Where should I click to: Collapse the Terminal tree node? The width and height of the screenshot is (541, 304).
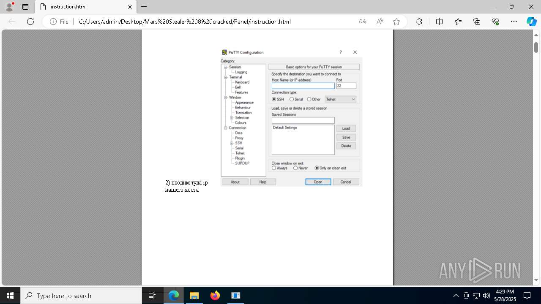point(226,77)
